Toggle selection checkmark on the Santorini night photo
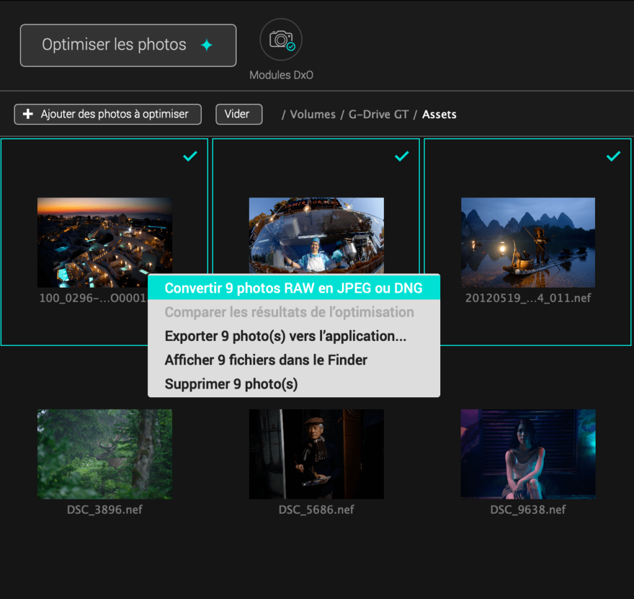Image resolution: width=634 pixels, height=599 pixels. tap(190, 156)
